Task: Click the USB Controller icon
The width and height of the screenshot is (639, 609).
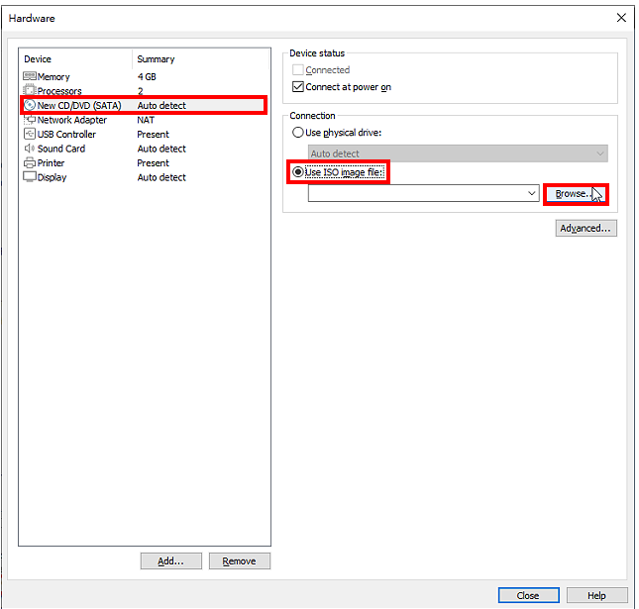Action: tap(30, 134)
